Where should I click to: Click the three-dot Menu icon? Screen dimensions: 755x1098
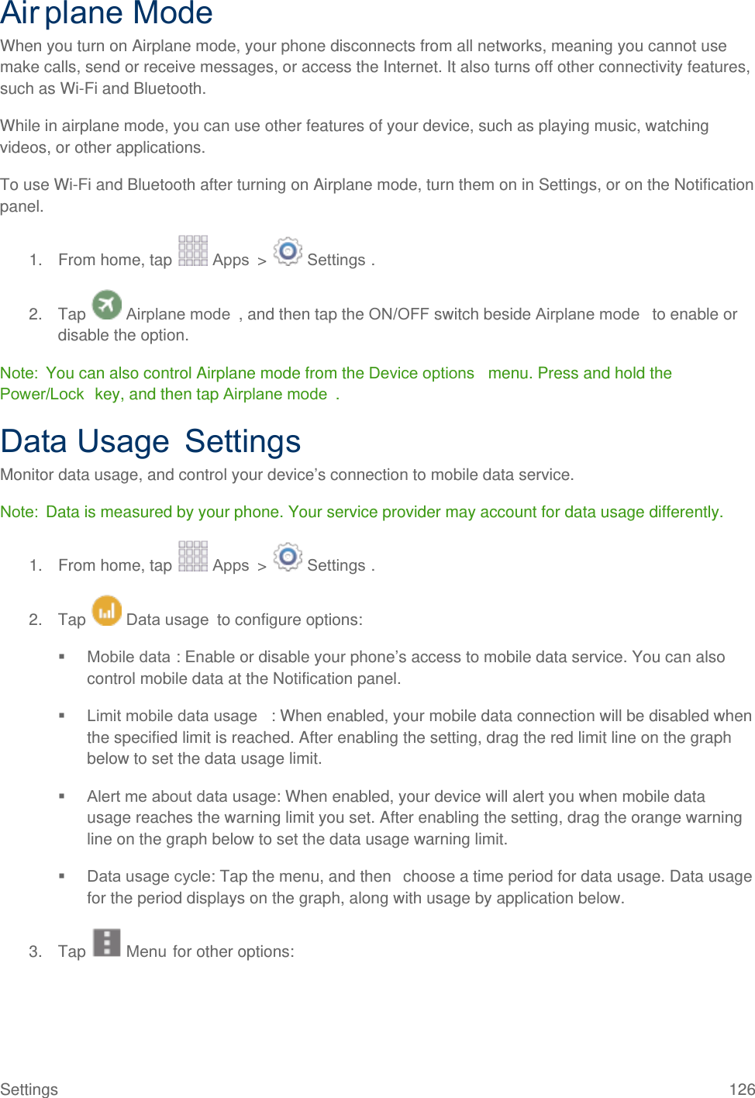click(x=107, y=943)
